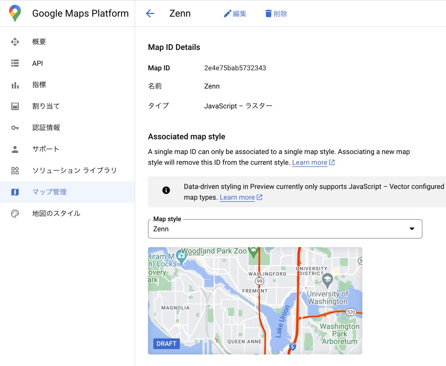Click the API list icon in sidebar
Viewport: 446px width, 366px height.
pyautogui.click(x=15, y=63)
